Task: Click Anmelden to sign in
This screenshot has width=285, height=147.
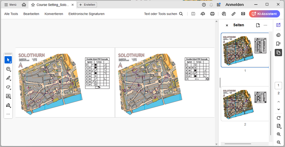Action: pos(234,5)
